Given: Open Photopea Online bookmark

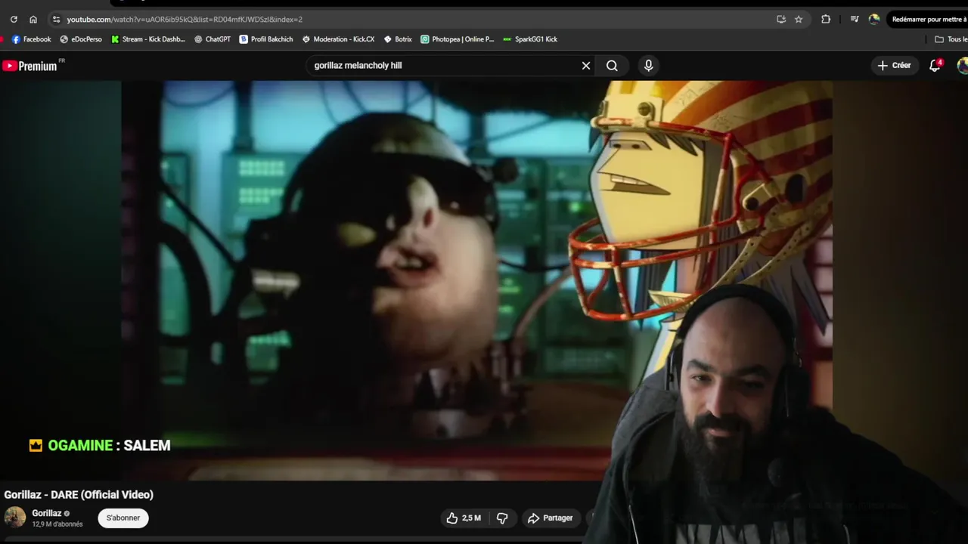Looking at the screenshot, I should pos(458,39).
